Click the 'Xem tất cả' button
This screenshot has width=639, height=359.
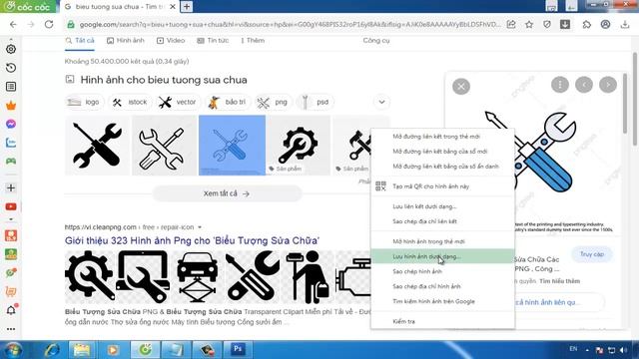(x=227, y=193)
